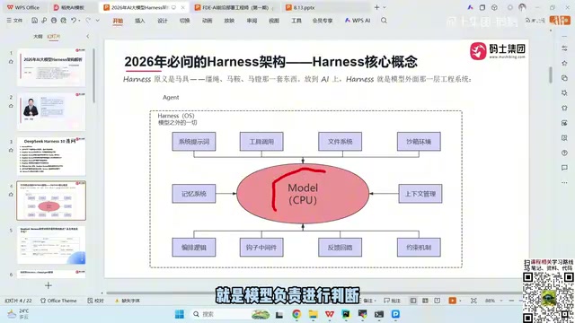Click the redo arrow icon
This screenshot has width=575, height=323.
click(88, 21)
